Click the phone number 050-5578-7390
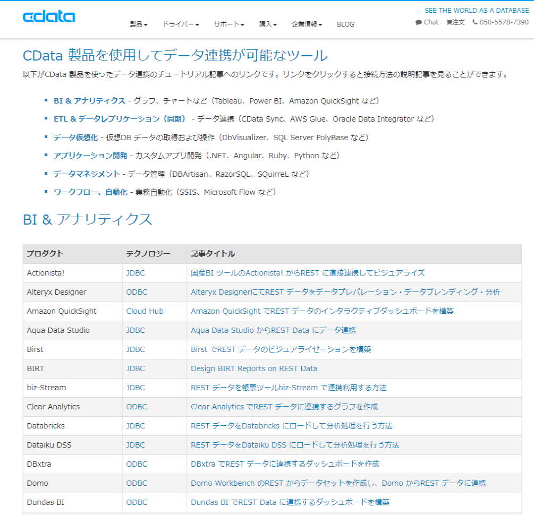 point(504,22)
